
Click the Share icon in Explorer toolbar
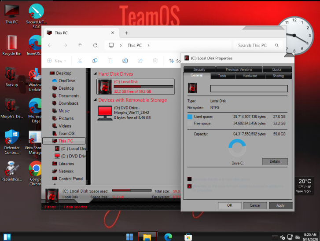click(x=140, y=61)
